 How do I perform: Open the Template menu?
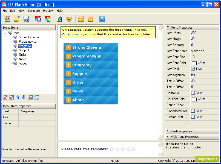coord(34,11)
